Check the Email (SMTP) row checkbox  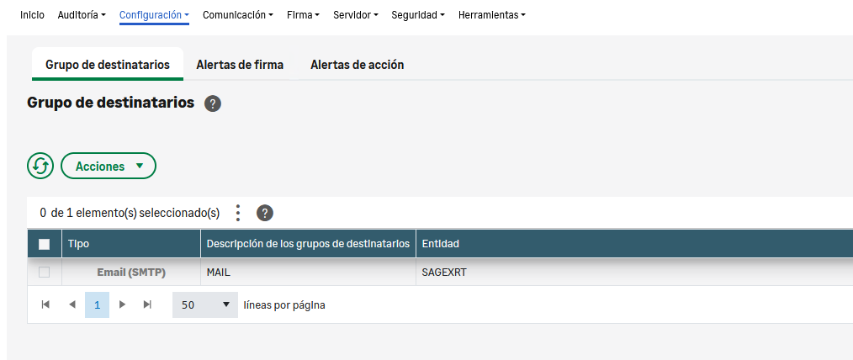(45, 272)
